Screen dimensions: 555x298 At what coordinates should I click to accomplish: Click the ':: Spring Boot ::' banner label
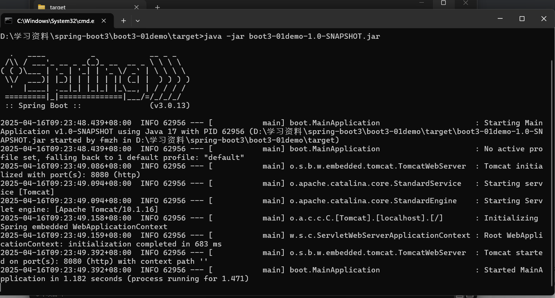pyautogui.click(x=43, y=106)
